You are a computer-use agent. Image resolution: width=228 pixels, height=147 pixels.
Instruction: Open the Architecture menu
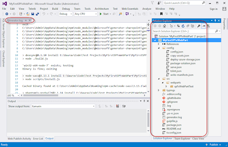tap(102, 9)
